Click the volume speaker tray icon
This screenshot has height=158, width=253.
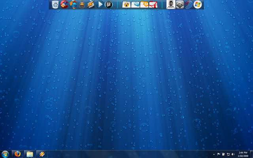(233, 154)
